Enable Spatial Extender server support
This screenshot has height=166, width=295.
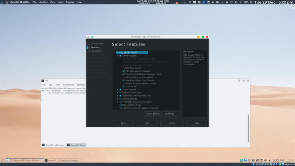click(124, 83)
